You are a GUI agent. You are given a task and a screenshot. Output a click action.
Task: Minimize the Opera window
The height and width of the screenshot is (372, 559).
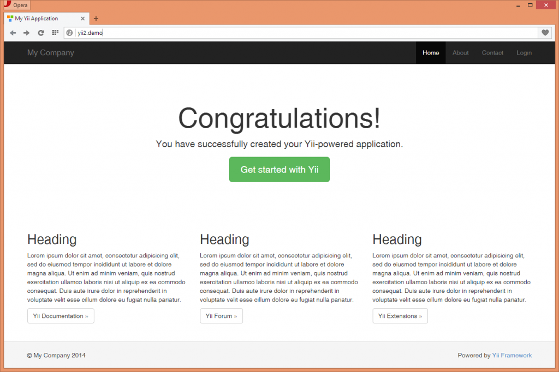pyautogui.click(x=518, y=5)
